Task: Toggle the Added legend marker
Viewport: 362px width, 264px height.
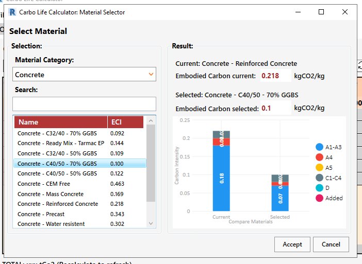Action: [x=319, y=198]
